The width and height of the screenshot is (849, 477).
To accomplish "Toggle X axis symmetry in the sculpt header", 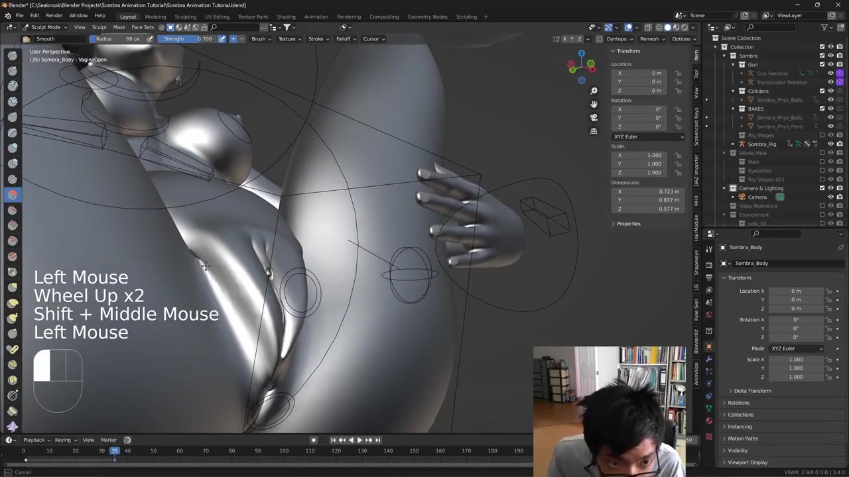I will click(x=564, y=39).
